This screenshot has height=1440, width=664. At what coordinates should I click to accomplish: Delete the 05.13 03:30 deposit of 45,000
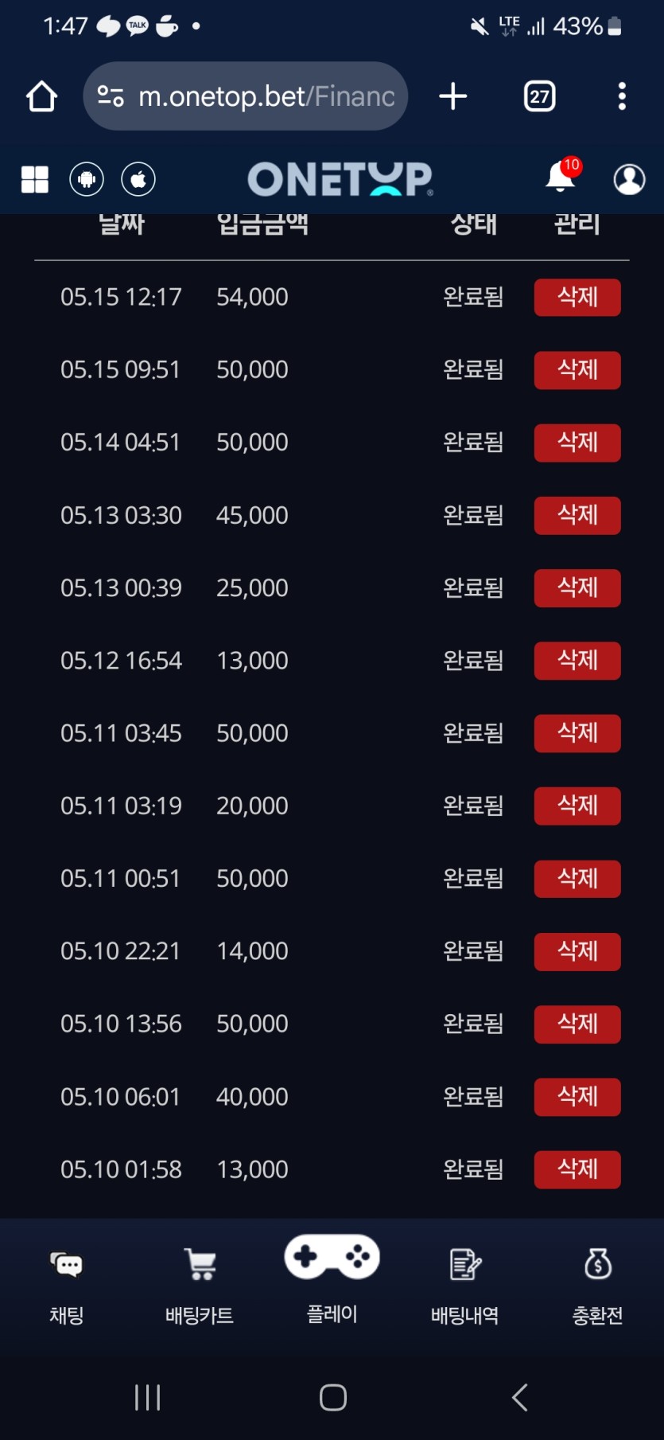(577, 515)
